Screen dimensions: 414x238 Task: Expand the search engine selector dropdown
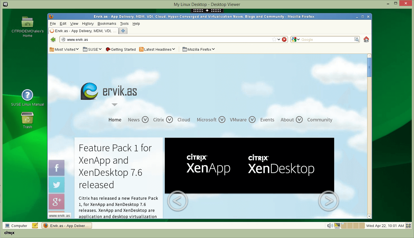(296, 39)
